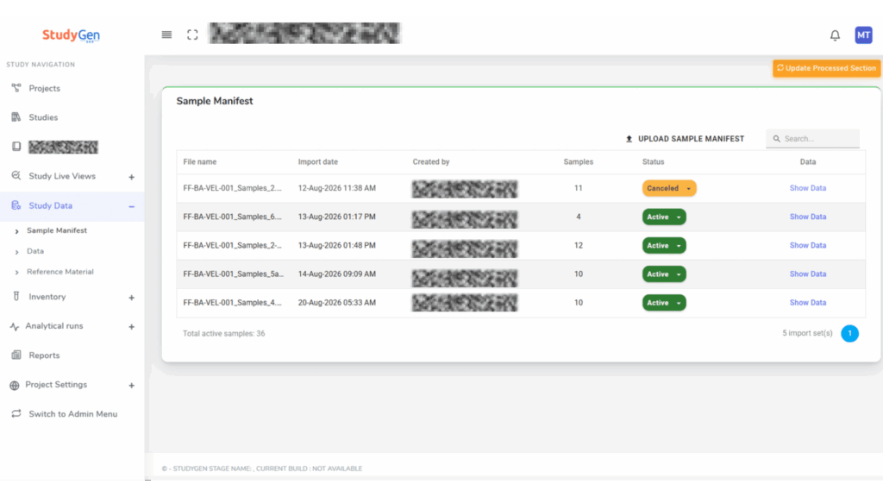Viewport: 883px width, 497px height.
Task: Show Data for Samples_4 row
Action: pyautogui.click(x=807, y=303)
